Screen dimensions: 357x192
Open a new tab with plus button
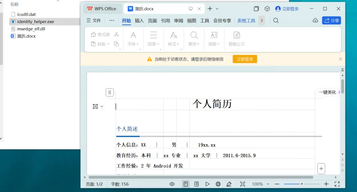(210, 9)
